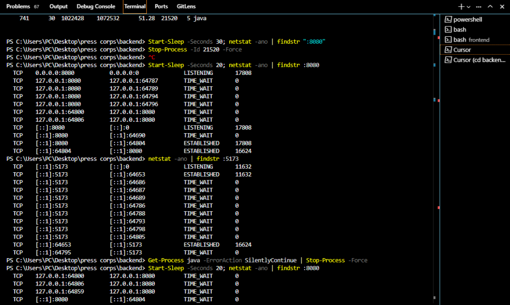Image resolution: width=510 pixels, height=305 pixels.
Task: Open the Cursor (cd backen... terminal
Action: tap(475, 60)
